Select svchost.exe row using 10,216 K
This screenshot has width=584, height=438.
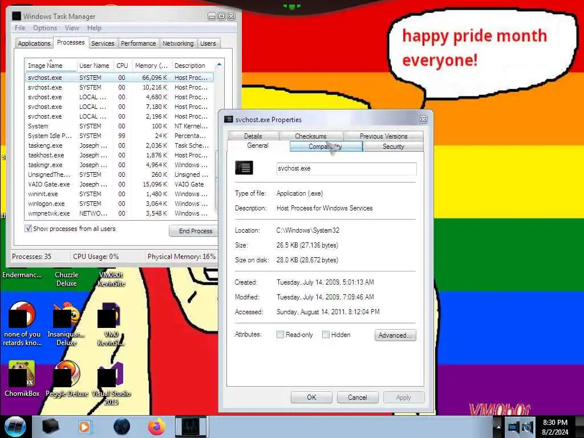119,87
